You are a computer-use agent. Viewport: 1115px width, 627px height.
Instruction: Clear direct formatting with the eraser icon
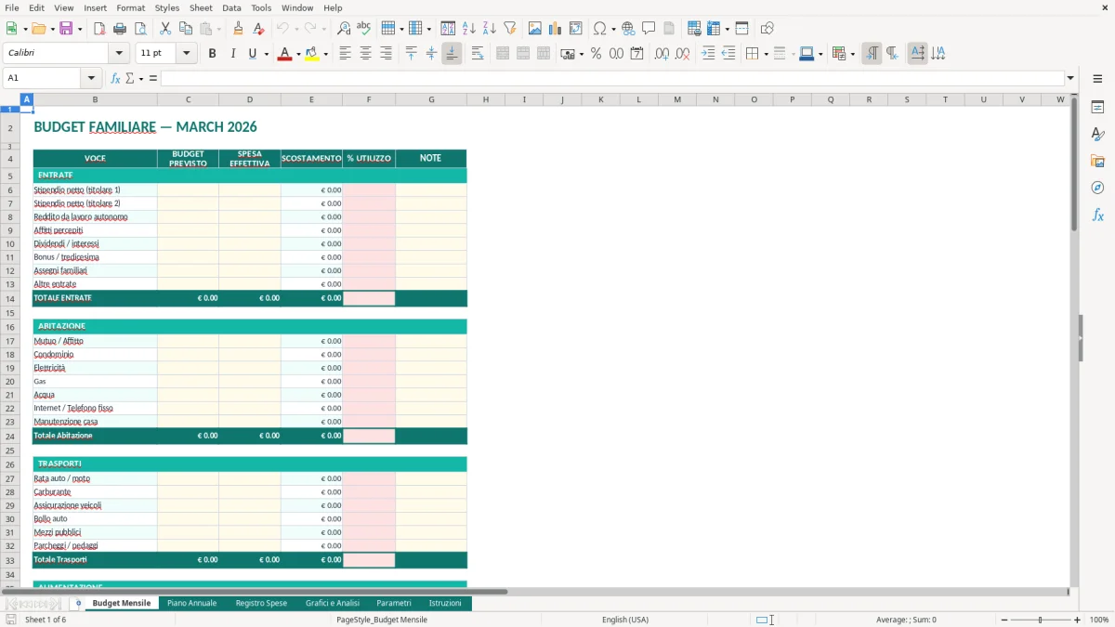pyautogui.click(x=259, y=29)
